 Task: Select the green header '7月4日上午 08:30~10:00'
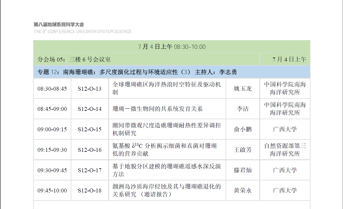[x=172, y=47]
